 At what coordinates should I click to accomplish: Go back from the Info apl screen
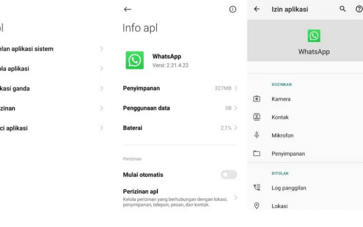(x=128, y=9)
